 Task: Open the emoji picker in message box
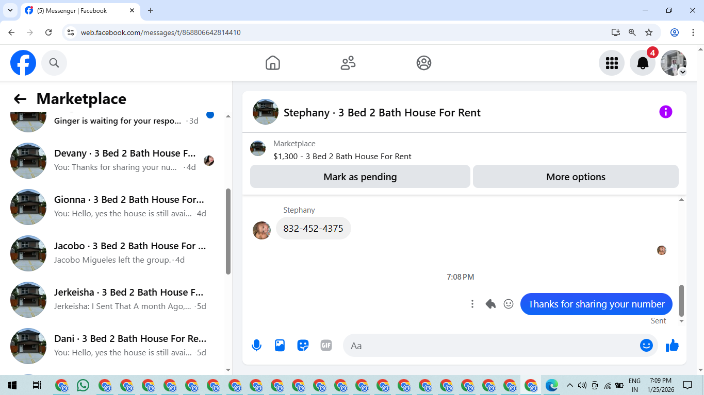[646, 346]
